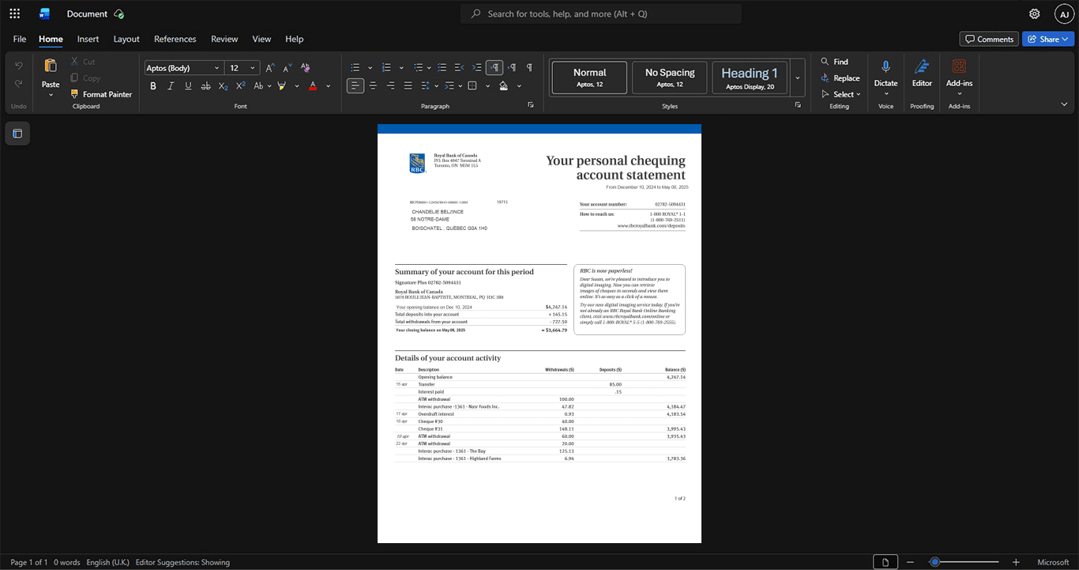This screenshot has width=1079, height=570.
Task: Apply the Heading 1 style
Action: (x=750, y=78)
